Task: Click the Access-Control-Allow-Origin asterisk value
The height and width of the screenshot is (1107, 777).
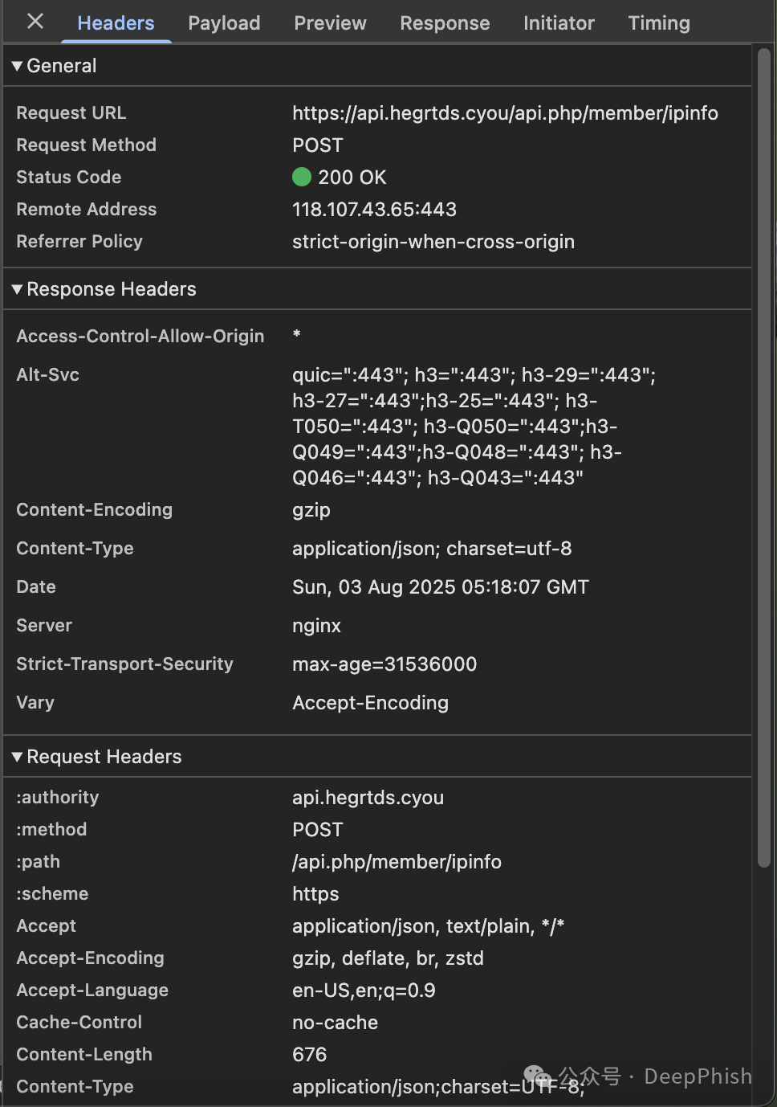Action: tap(297, 333)
